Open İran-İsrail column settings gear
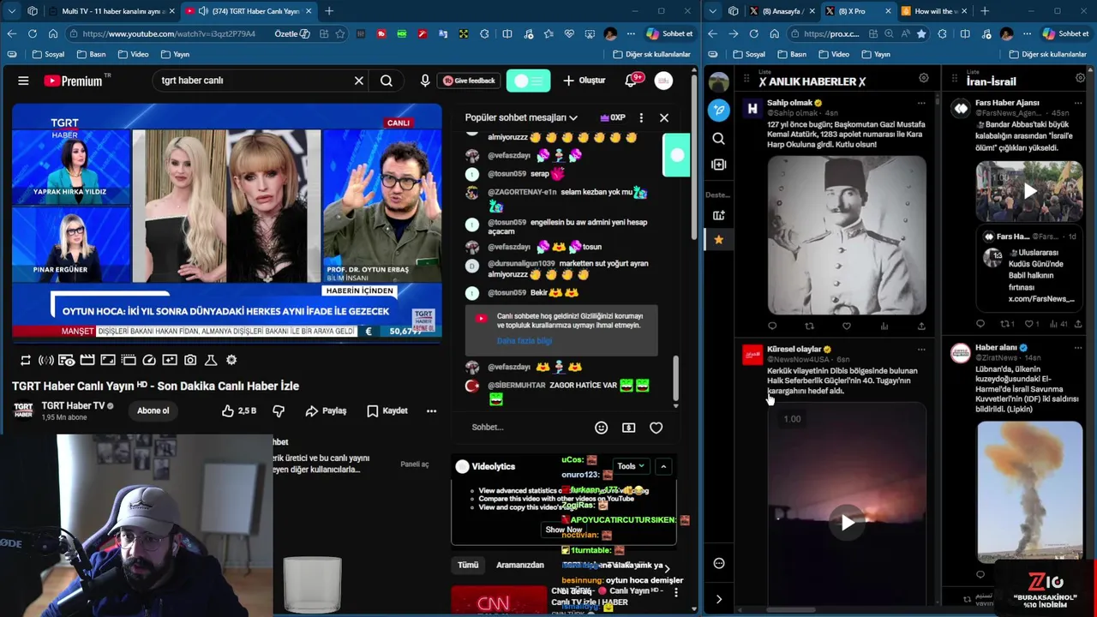The width and height of the screenshot is (1097, 617). (1078, 78)
